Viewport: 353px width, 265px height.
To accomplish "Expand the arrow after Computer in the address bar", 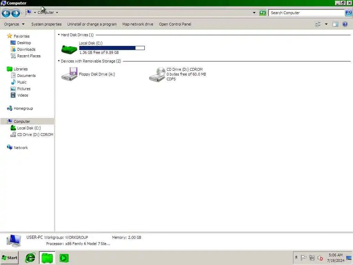I will 57,13.
